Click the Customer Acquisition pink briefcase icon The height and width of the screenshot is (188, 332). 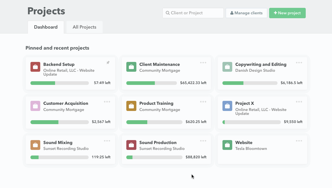pos(35,106)
